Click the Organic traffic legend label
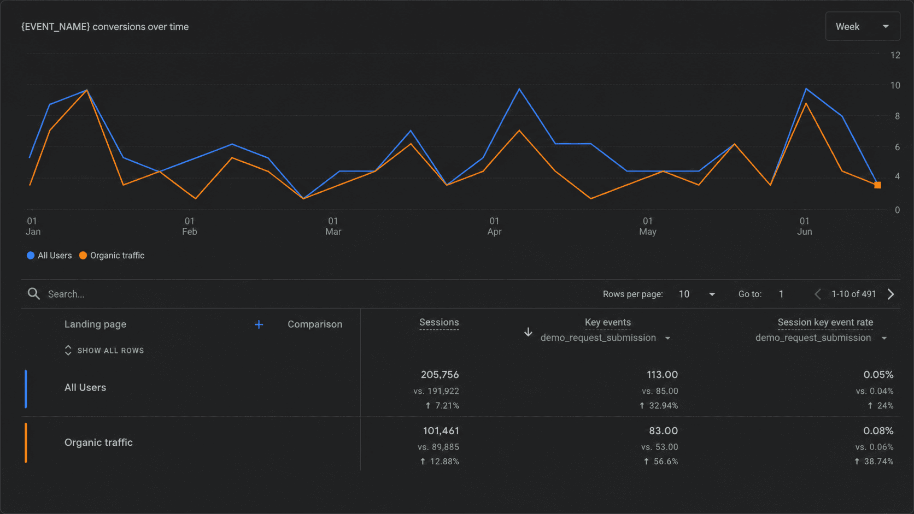Viewport: 914px width, 514px height. tap(117, 256)
